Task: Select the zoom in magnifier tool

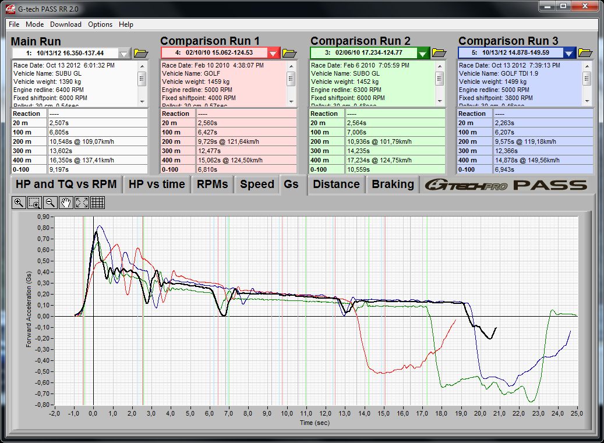Action: click(19, 203)
